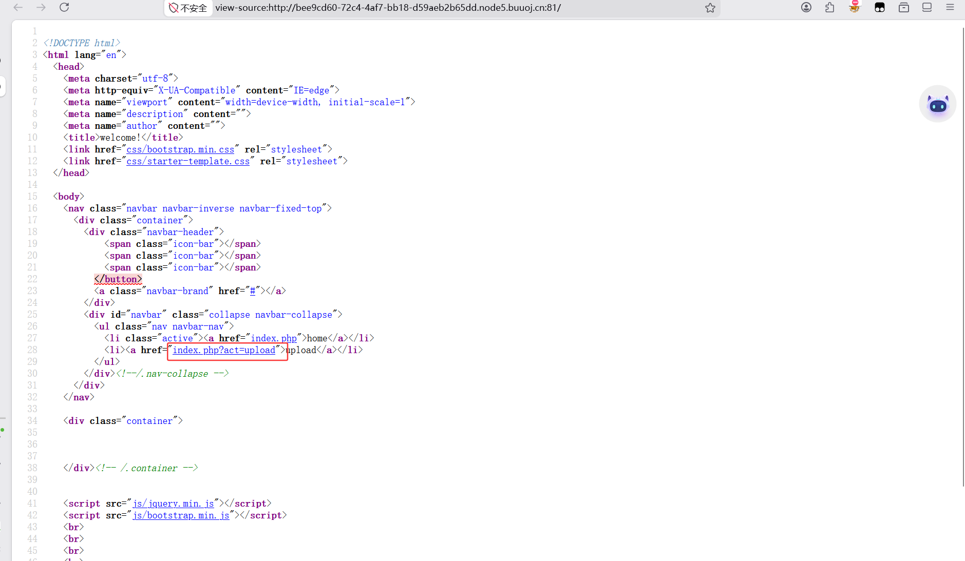The width and height of the screenshot is (965, 561).
Task: Click the 'collapse navbar-collapse' class value
Action: tap(271, 315)
